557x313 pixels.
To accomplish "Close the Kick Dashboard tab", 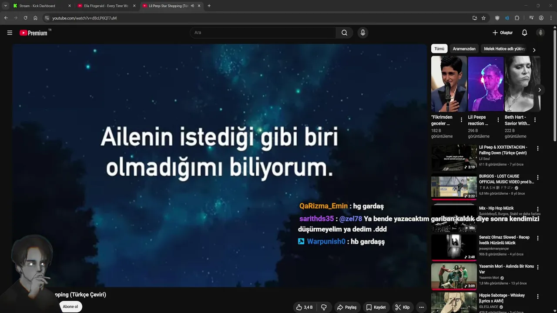I will (x=69, y=6).
